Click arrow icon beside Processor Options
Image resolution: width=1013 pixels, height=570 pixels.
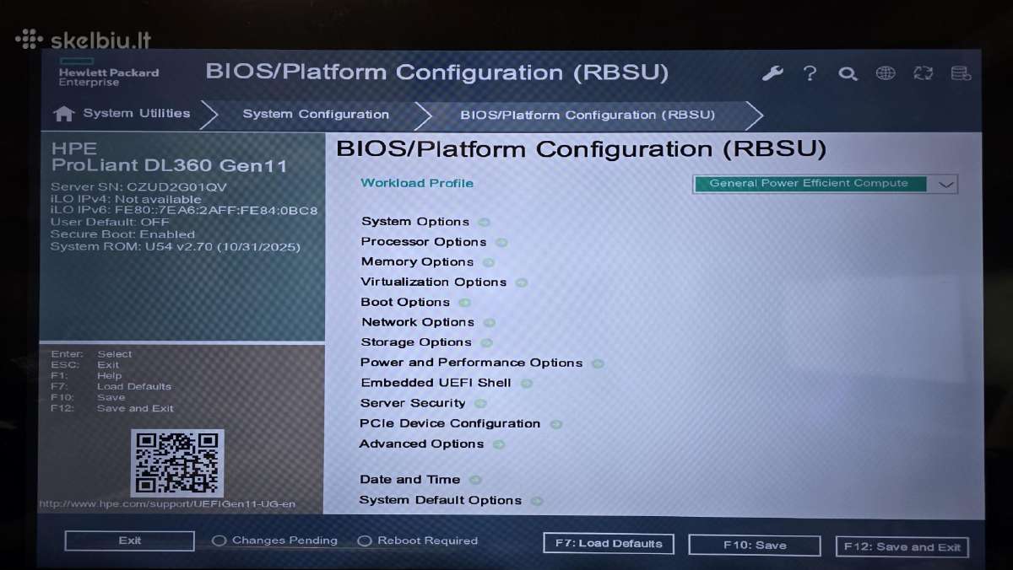pos(501,243)
